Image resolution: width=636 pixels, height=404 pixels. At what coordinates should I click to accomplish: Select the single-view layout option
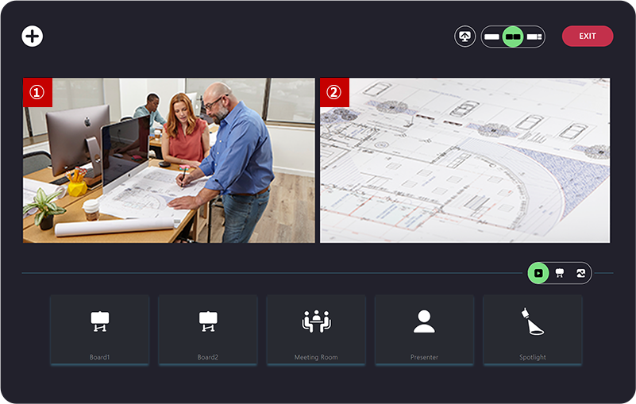point(491,37)
